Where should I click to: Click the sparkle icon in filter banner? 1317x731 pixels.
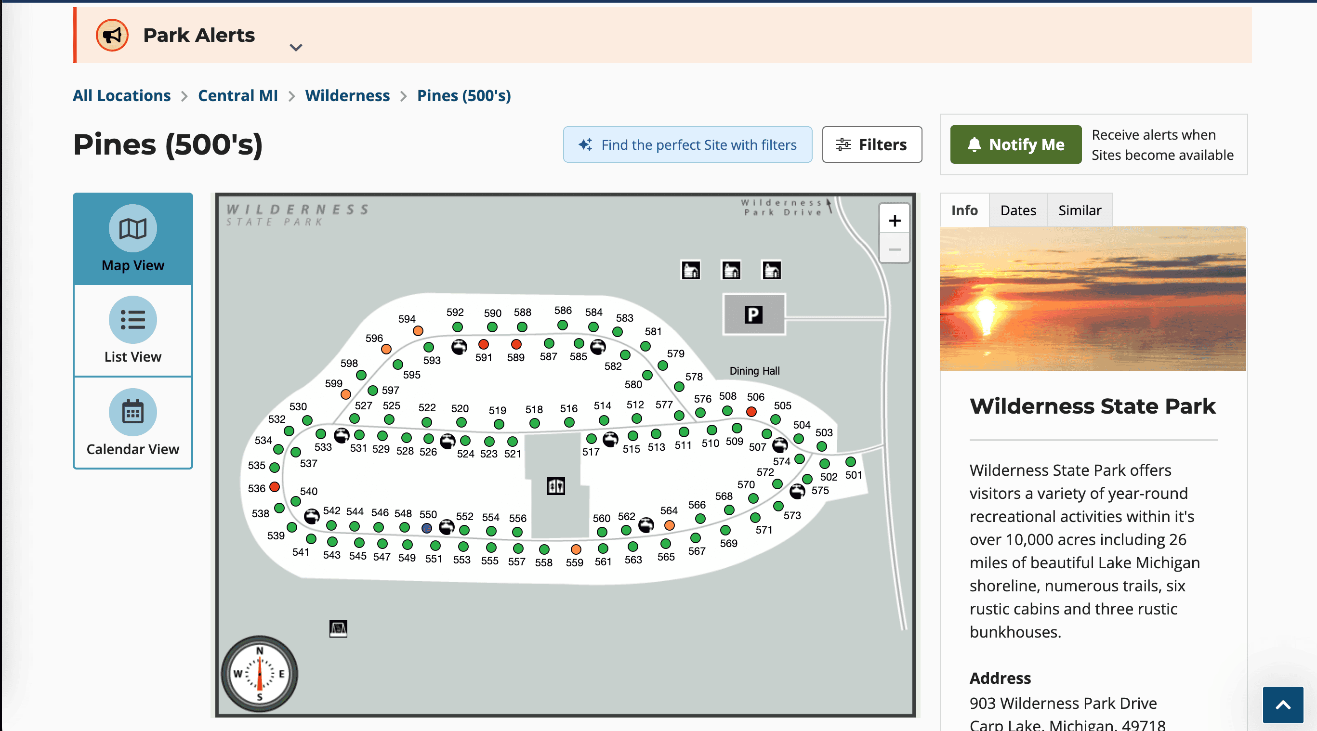click(585, 144)
